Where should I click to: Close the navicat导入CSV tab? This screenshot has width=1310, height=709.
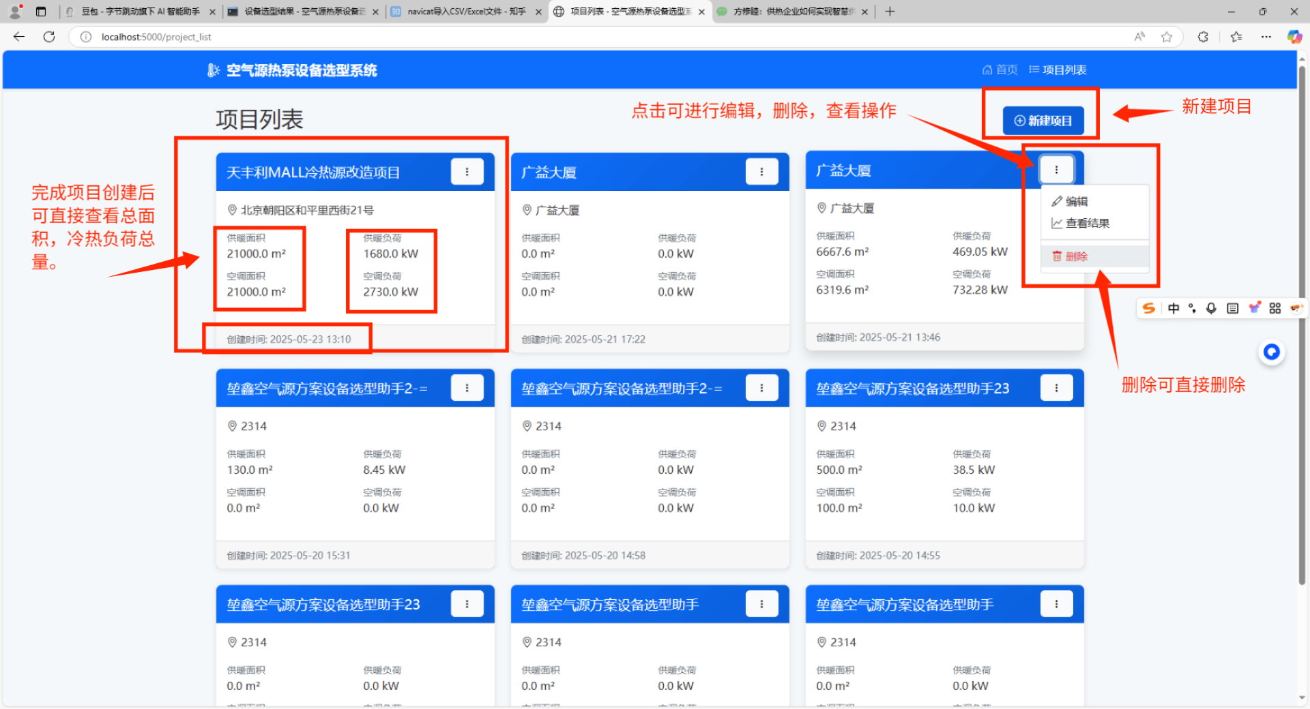pos(538,12)
